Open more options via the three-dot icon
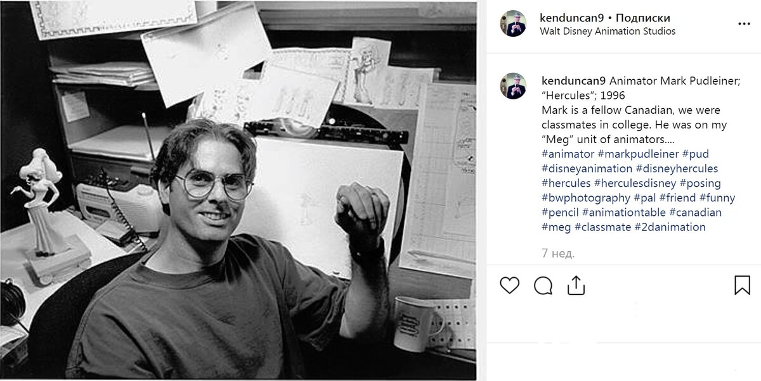The image size is (761, 381). point(743,24)
